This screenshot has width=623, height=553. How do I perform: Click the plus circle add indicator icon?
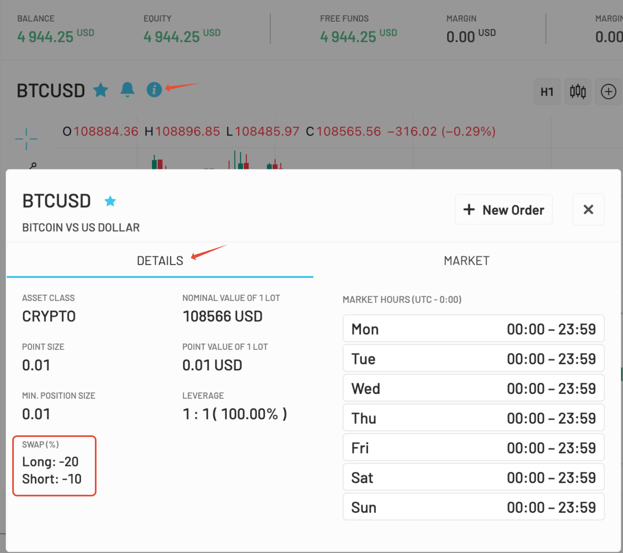[608, 92]
